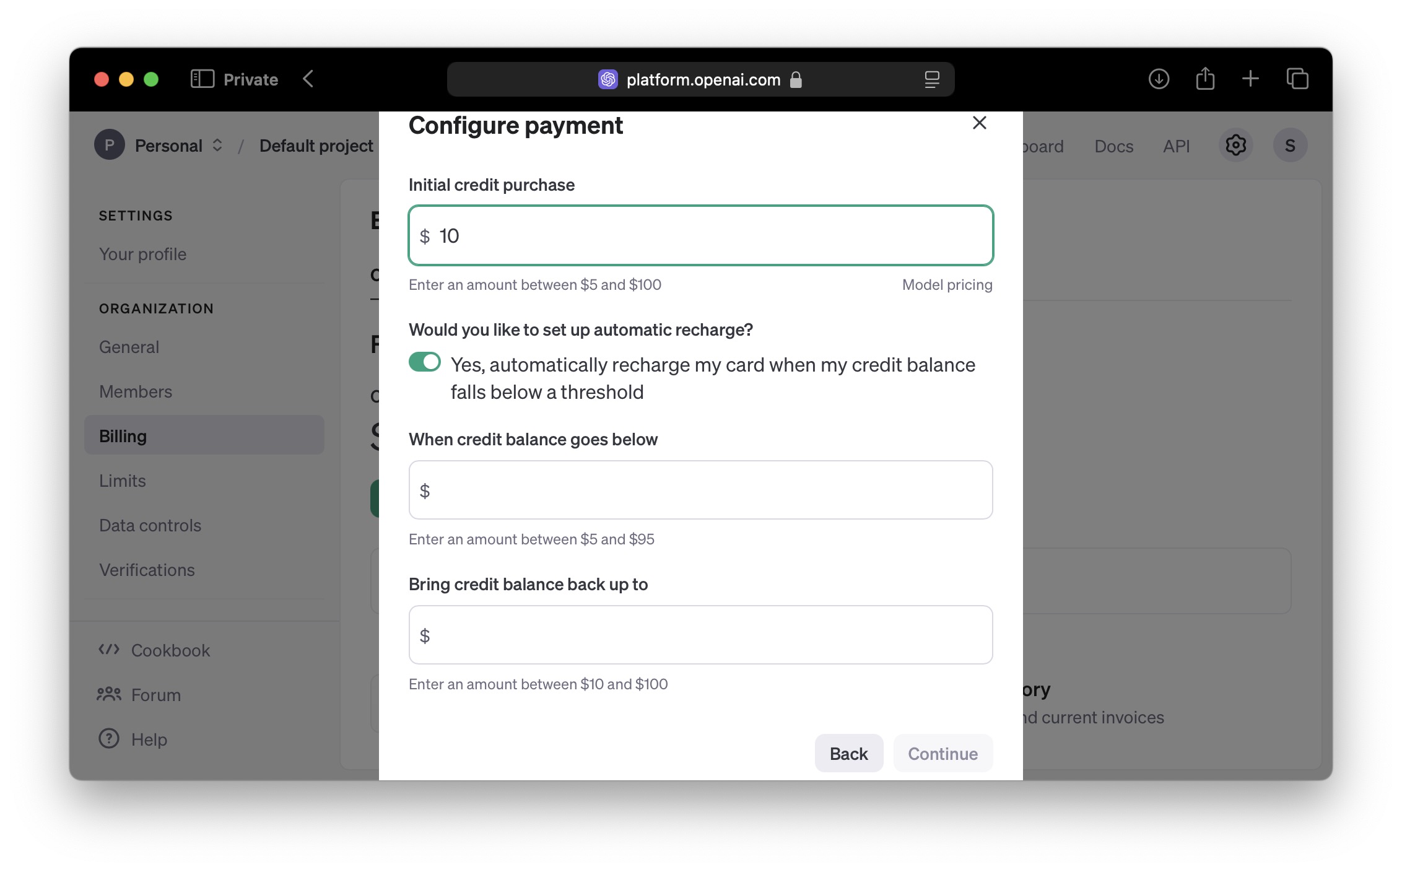Image resolution: width=1402 pixels, height=872 pixels.
Task: Open Your profile settings
Action: [142, 254]
